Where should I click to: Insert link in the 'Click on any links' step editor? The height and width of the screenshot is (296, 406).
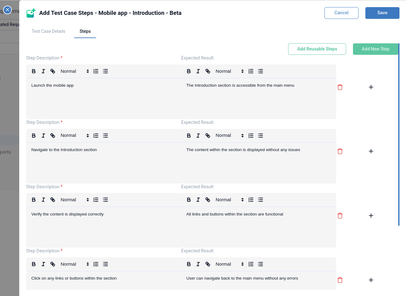click(x=53, y=264)
